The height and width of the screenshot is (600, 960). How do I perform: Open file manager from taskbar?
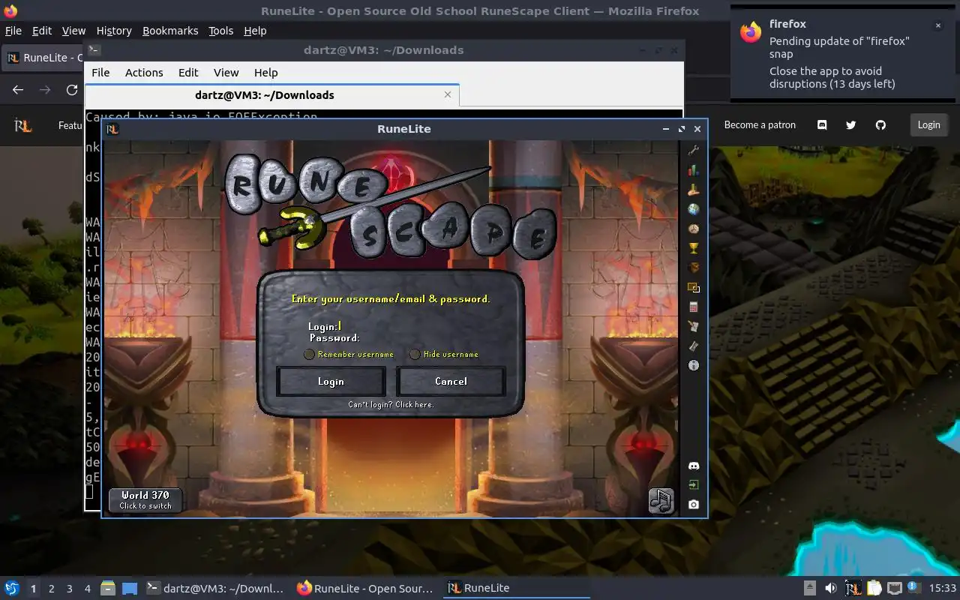(108, 588)
